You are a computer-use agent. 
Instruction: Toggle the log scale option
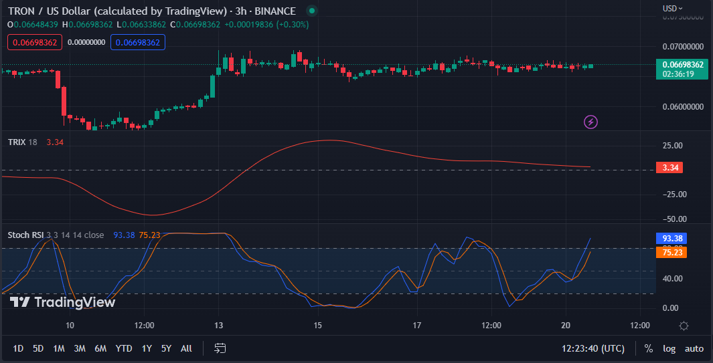[669, 348]
